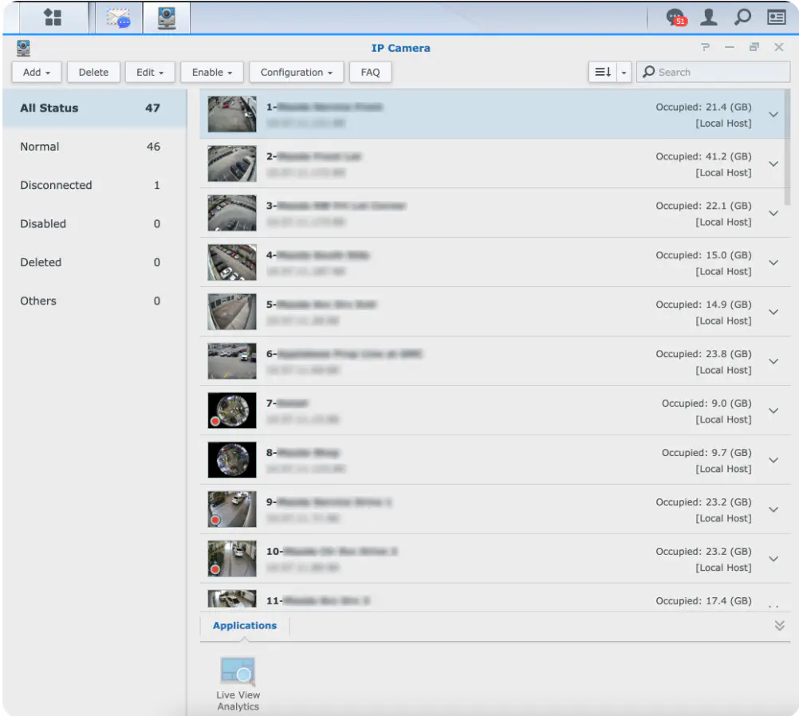Expand details for camera 7

[x=773, y=411]
